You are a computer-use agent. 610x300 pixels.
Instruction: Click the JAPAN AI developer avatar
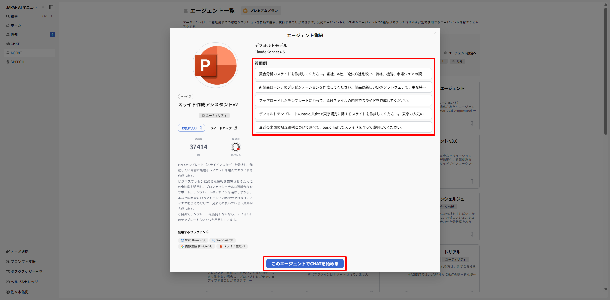235,147
